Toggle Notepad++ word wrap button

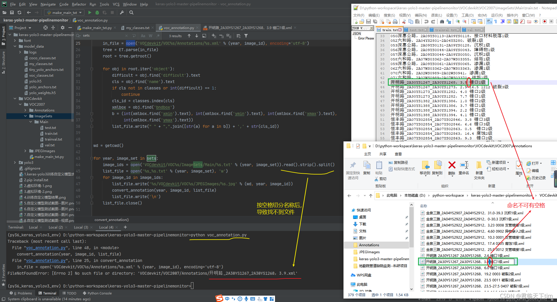[x=489, y=21]
